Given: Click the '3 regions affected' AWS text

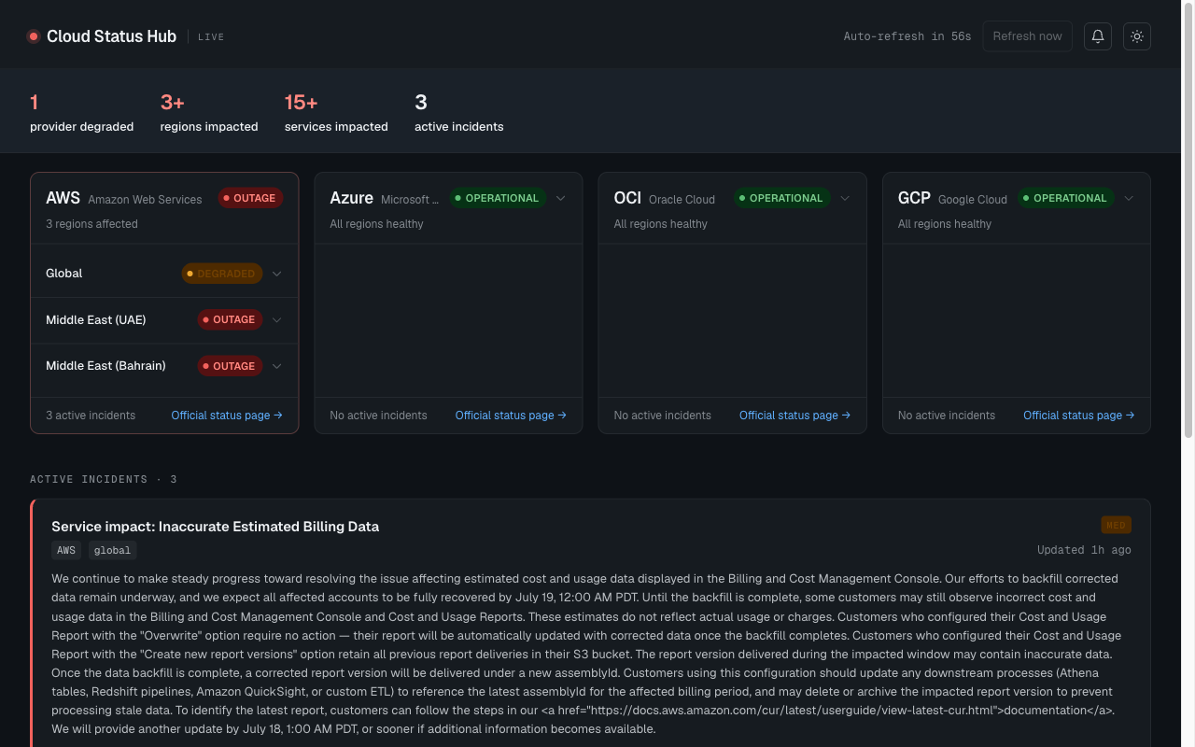Looking at the screenshot, I should coord(91,224).
